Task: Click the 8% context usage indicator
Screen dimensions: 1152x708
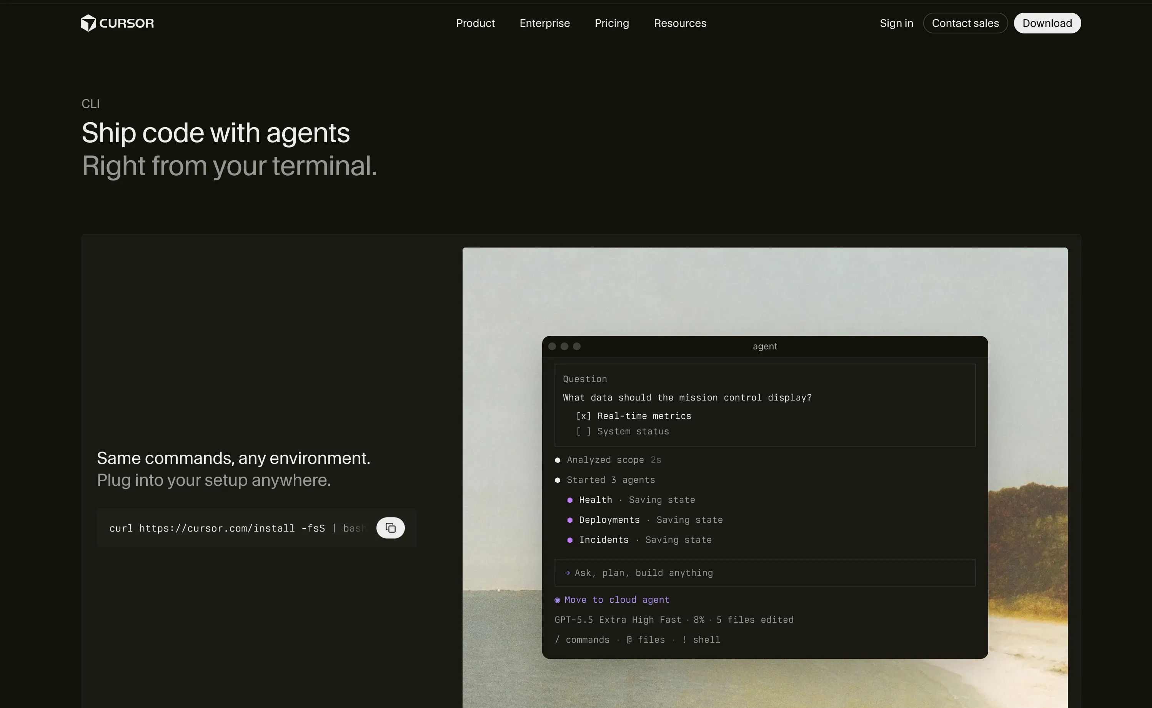Action: [699, 620]
